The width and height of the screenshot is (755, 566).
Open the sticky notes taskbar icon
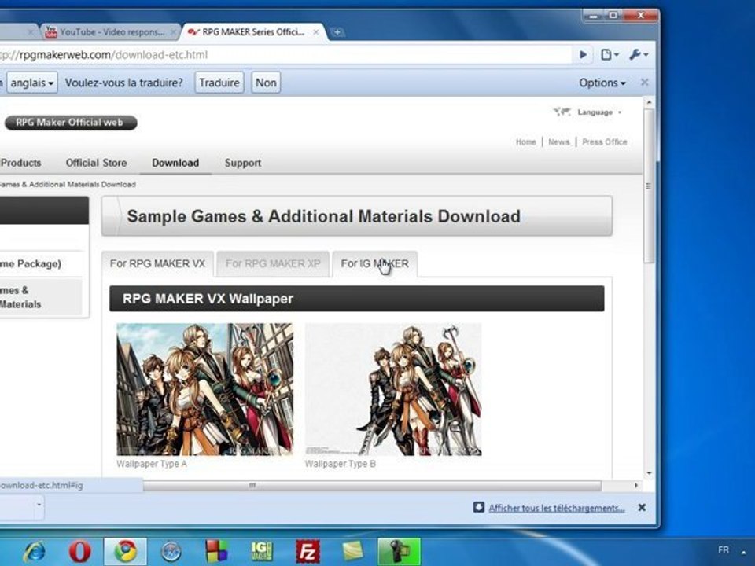coord(353,552)
